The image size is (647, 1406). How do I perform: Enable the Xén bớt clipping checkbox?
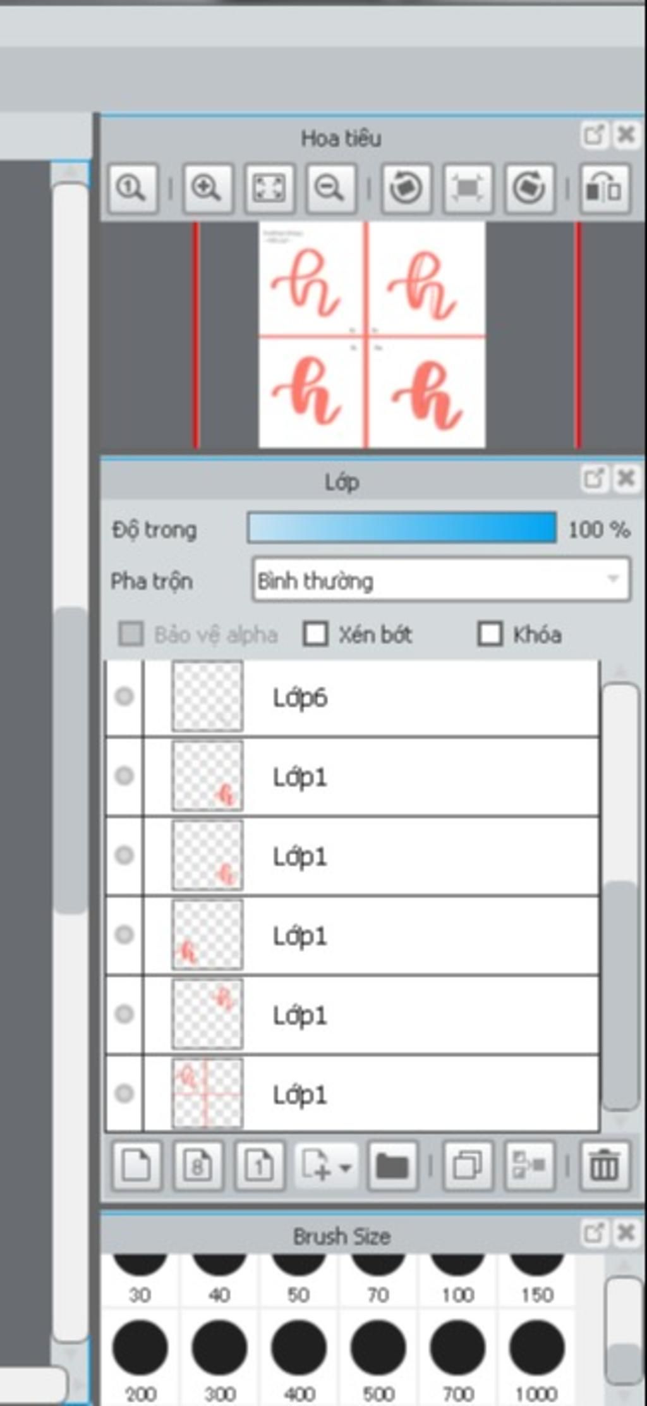315,634
